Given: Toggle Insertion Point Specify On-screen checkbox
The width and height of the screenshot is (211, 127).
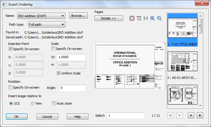Looking at the screenshot, I should pos(10,49).
